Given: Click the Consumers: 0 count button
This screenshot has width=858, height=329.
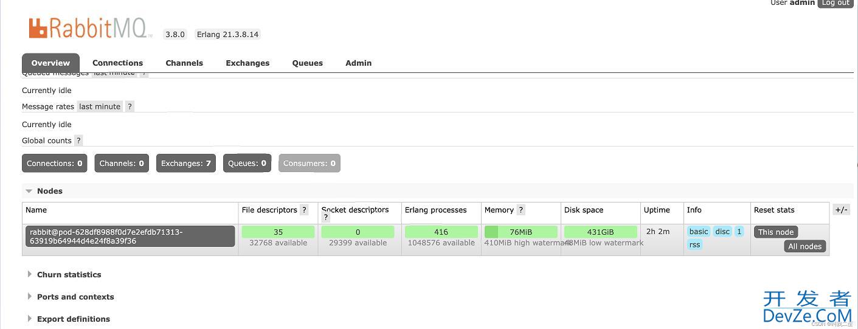Looking at the screenshot, I should [x=310, y=163].
